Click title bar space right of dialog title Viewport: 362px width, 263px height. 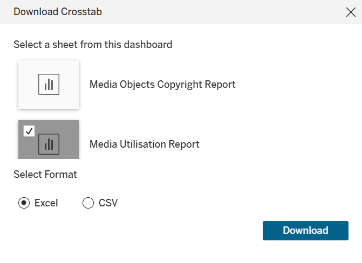point(216,12)
